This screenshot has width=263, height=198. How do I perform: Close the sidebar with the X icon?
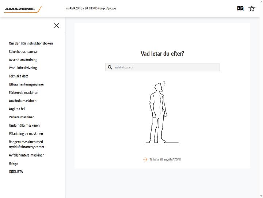click(56, 25)
